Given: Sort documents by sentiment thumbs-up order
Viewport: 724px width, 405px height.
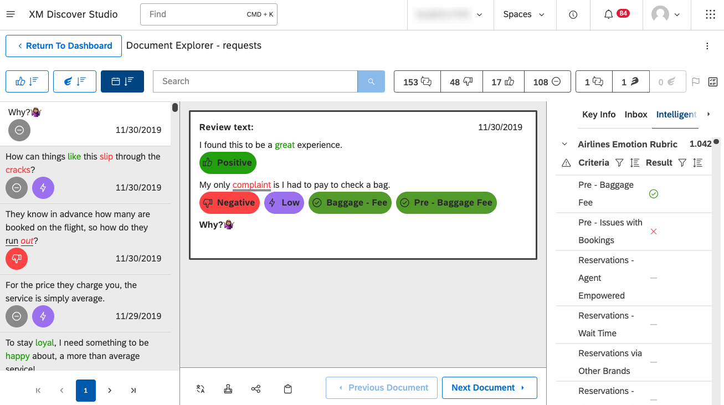Looking at the screenshot, I should 27,81.
